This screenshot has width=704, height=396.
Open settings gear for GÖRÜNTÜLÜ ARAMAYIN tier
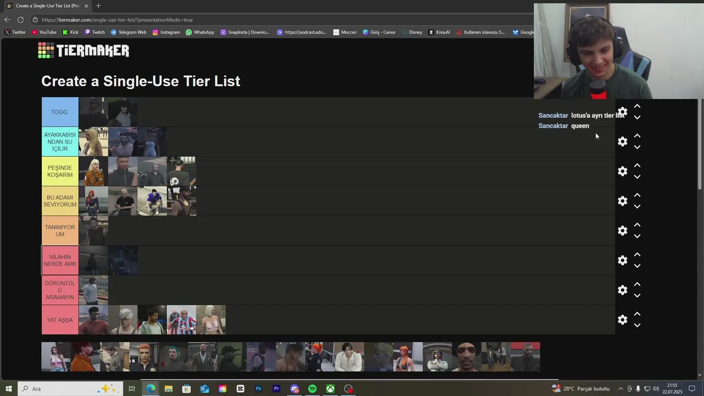pos(622,290)
